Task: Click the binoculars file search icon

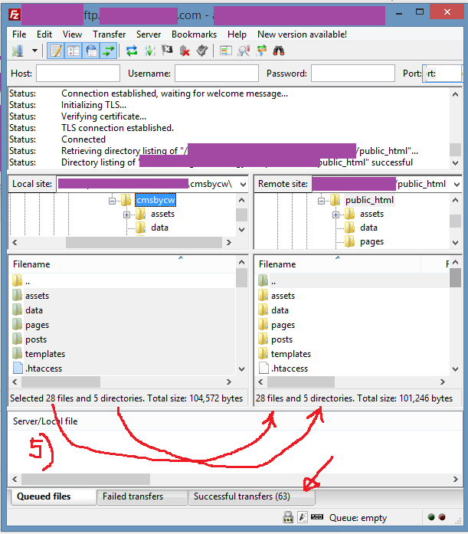Action: click(279, 51)
